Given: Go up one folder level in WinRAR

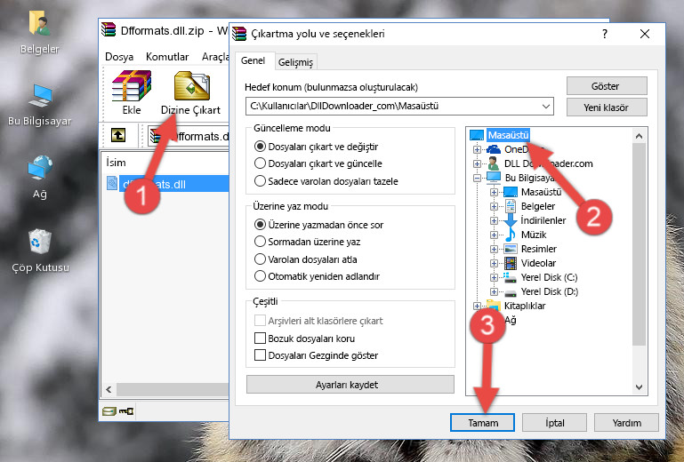Looking at the screenshot, I should pyautogui.click(x=118, y=135).
